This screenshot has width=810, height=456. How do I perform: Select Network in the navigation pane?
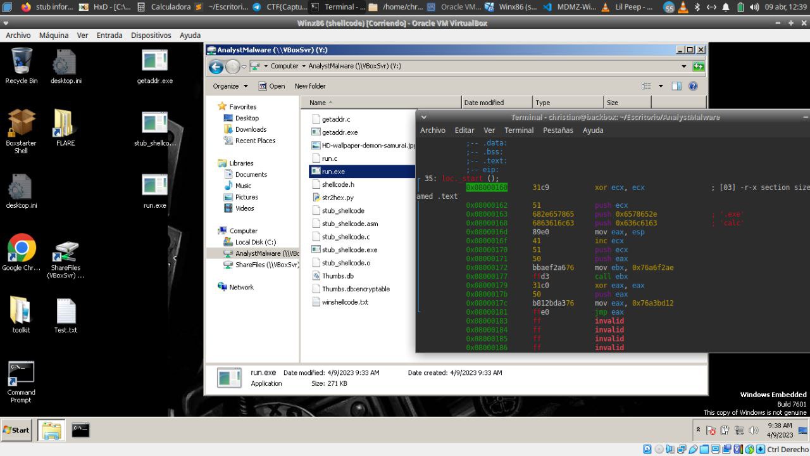coord(242,288)
